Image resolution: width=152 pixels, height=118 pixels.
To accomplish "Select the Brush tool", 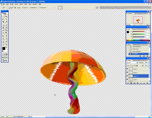I will coord(6,25).
